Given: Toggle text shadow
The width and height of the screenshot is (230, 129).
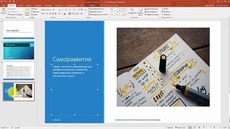Looking at the screenshot, I should [50, 14].
